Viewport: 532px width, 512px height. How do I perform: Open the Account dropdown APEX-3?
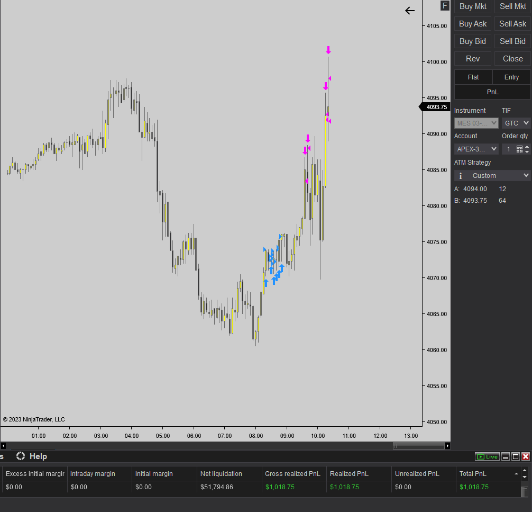[x=476, y=149]
